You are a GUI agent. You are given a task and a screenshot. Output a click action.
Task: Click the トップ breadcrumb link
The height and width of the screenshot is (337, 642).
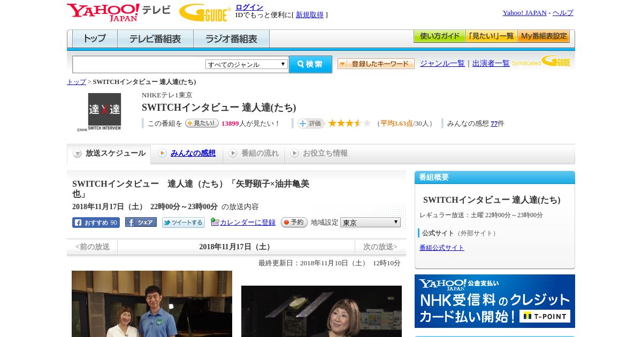tap(77, 82)
